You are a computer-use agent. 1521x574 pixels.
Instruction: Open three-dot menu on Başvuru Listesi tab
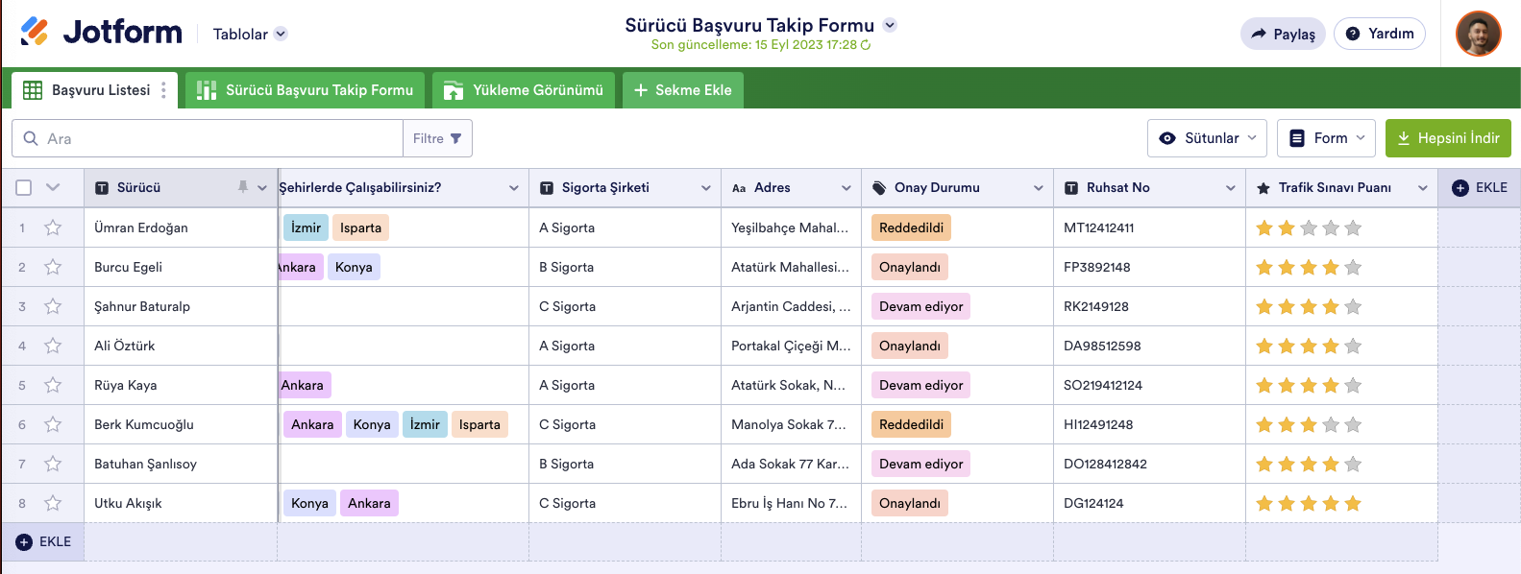point(163,90)
